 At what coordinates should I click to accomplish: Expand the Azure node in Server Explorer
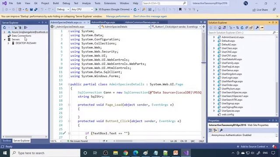tap(4, 32)
